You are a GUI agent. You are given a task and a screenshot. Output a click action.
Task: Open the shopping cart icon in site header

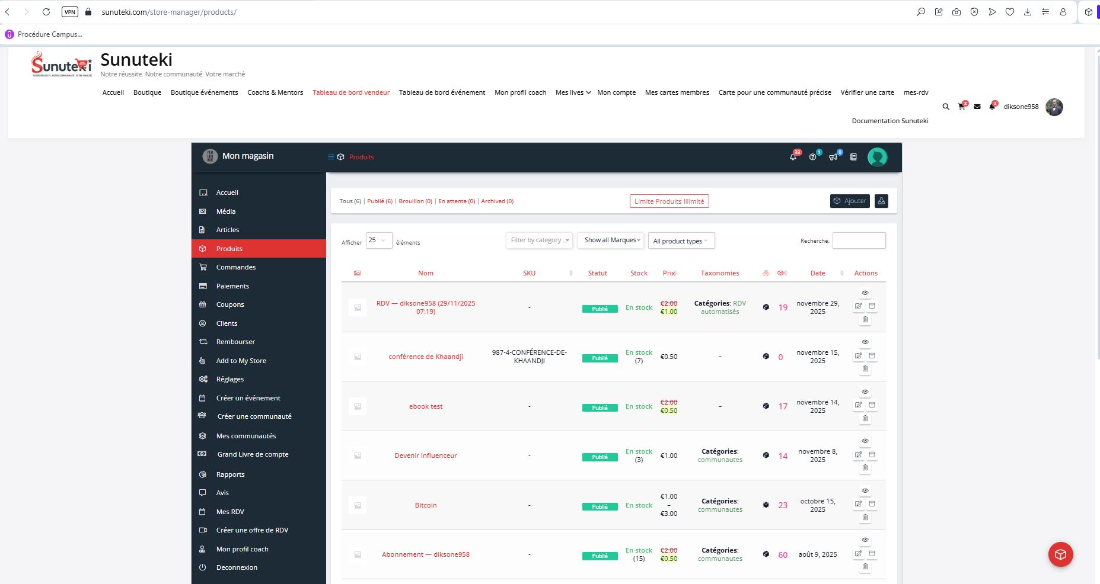[961, 107]
